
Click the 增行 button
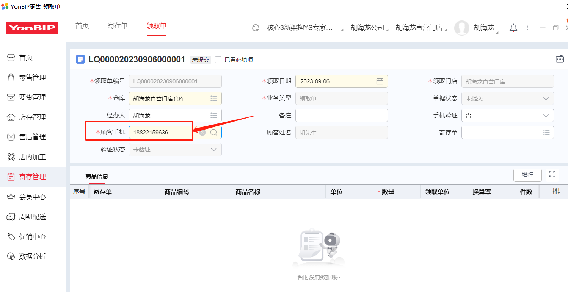coord(527,175)
